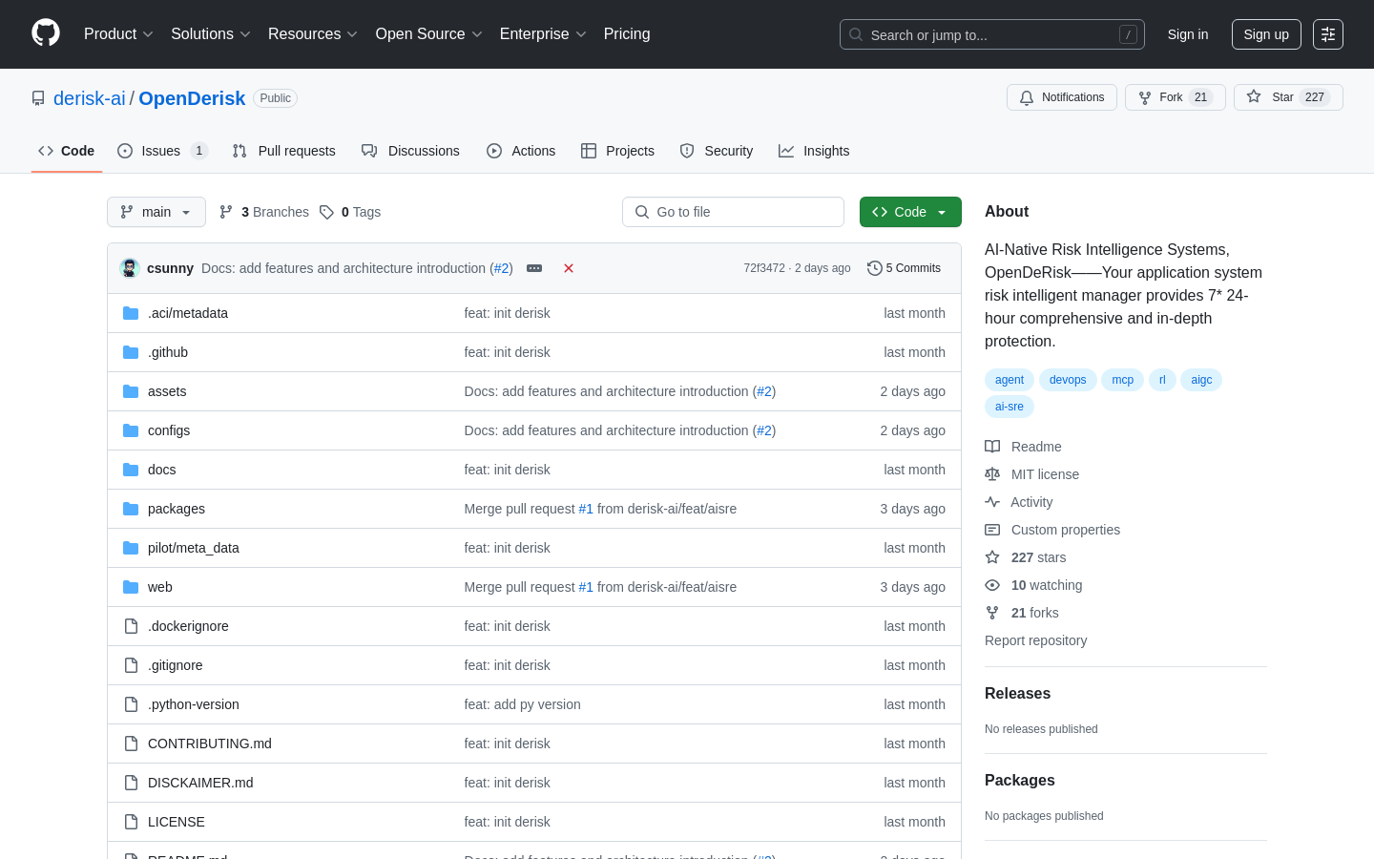Click the LICENSE file icon
Screen dimensions: 1374x859
click(x=131, y=822)
